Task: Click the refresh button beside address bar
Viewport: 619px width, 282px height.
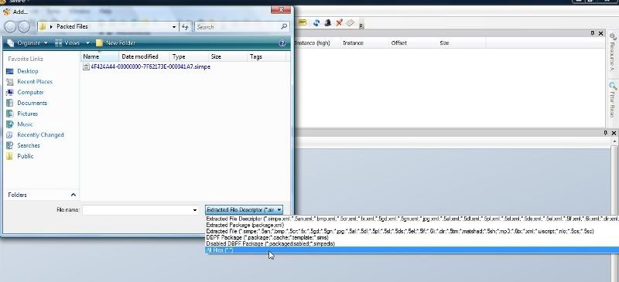Action: click(x=185, y=27)
